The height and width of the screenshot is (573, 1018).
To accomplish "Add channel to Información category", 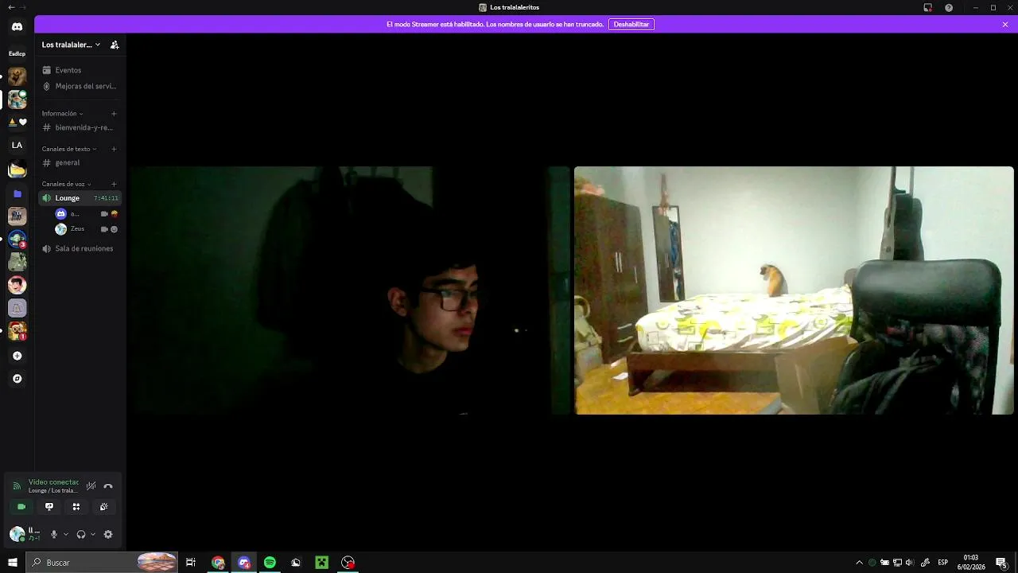I will (x=115, y=114).
